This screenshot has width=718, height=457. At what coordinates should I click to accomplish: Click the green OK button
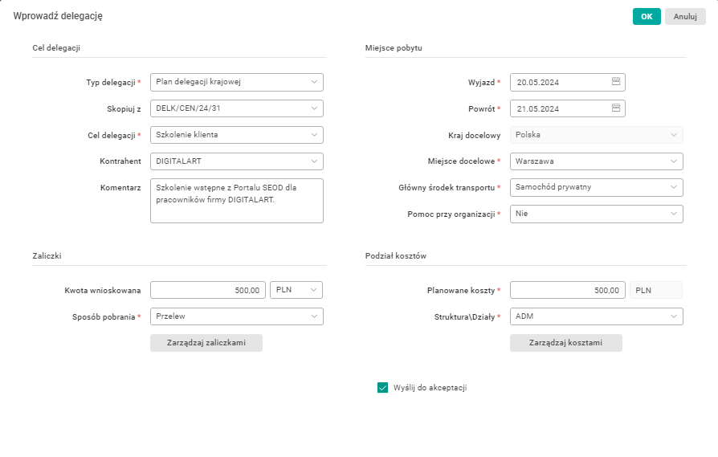647,17
